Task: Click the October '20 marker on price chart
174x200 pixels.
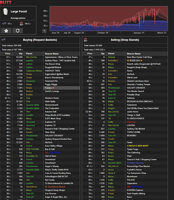Action: click(x=103, y=33)
